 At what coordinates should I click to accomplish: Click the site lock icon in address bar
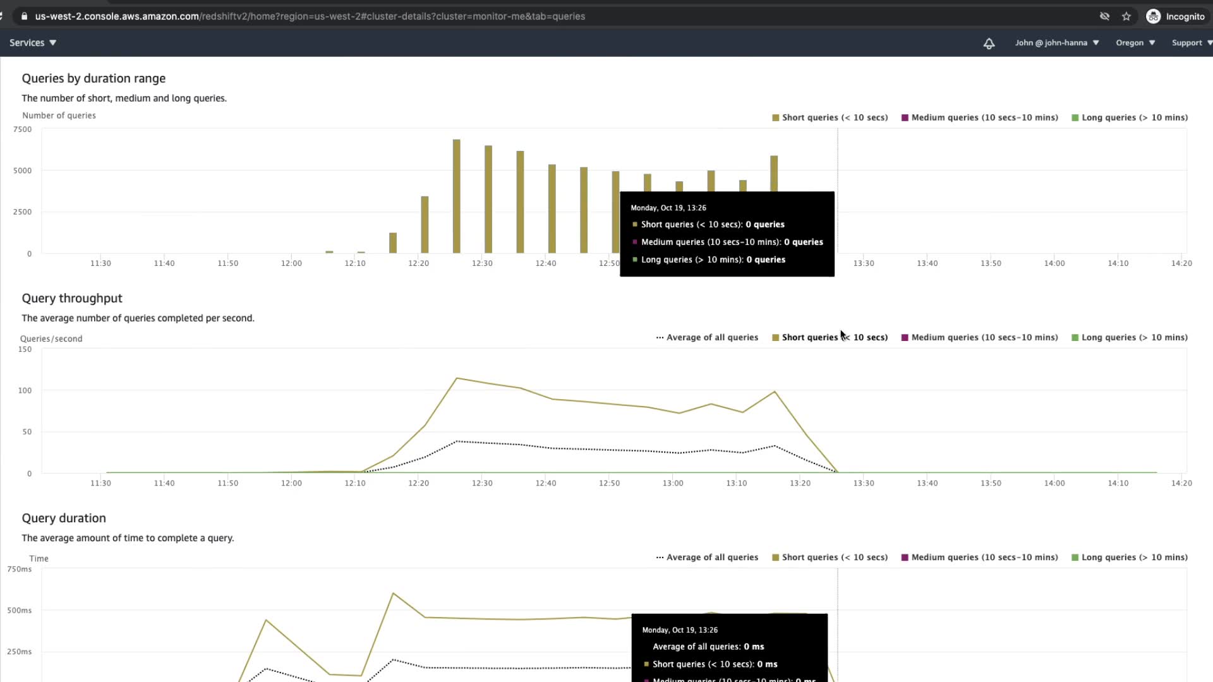24,16
